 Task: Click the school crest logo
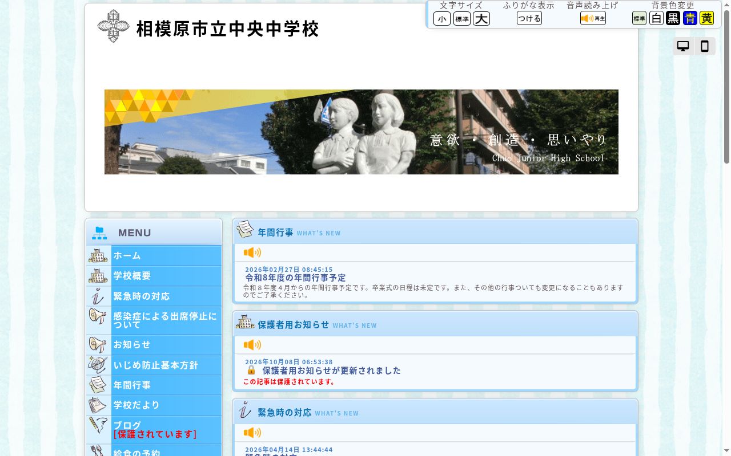[x=114, y=26]
